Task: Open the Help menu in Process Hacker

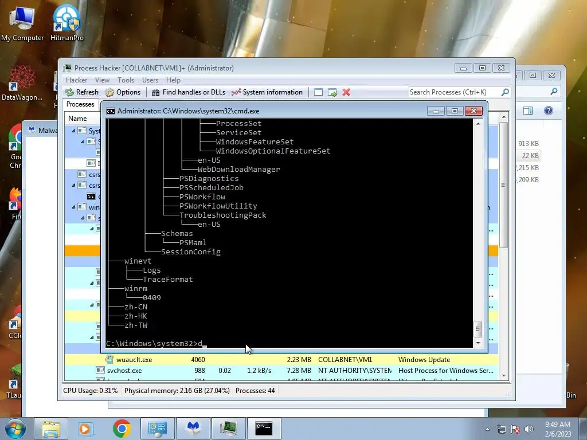Action: 173,80
